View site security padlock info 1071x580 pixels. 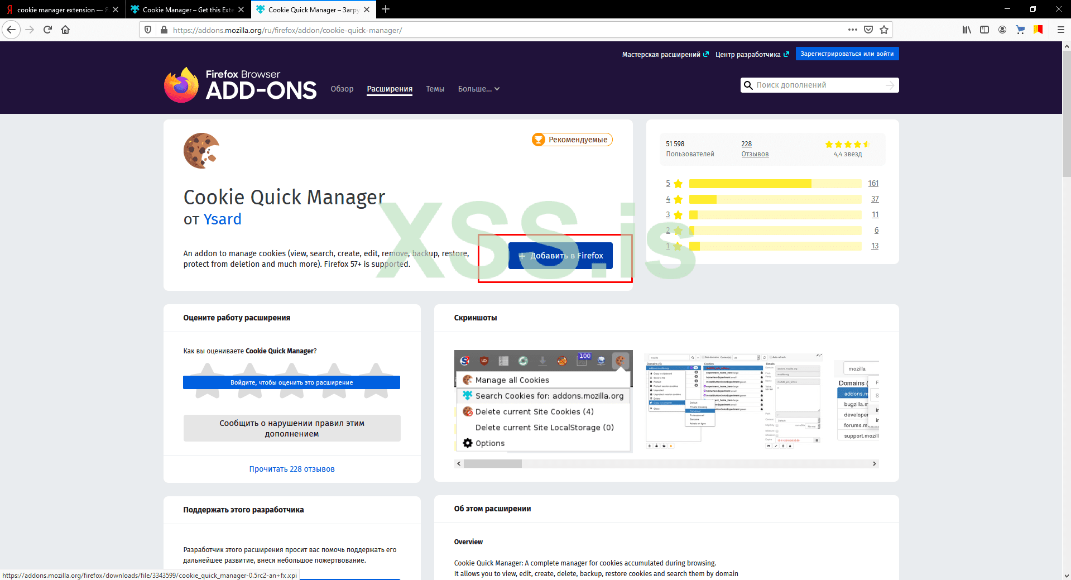[164, 30]
